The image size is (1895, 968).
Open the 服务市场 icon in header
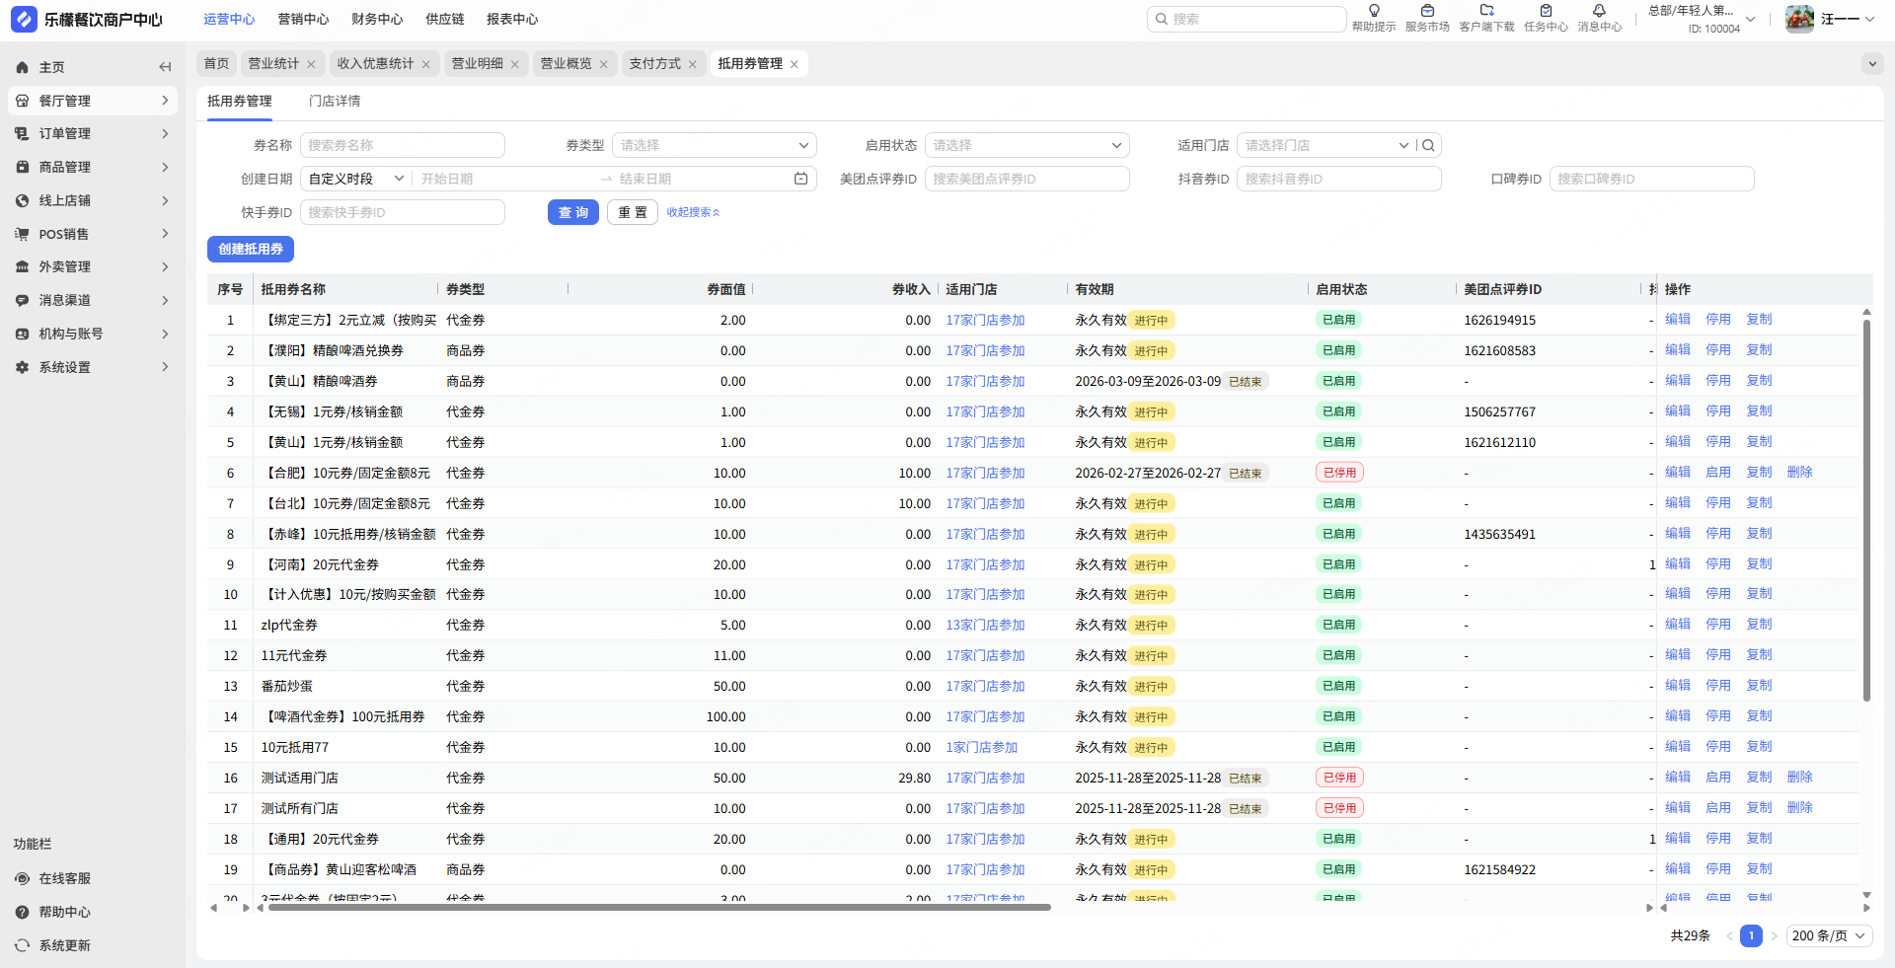coord(1427,11)
